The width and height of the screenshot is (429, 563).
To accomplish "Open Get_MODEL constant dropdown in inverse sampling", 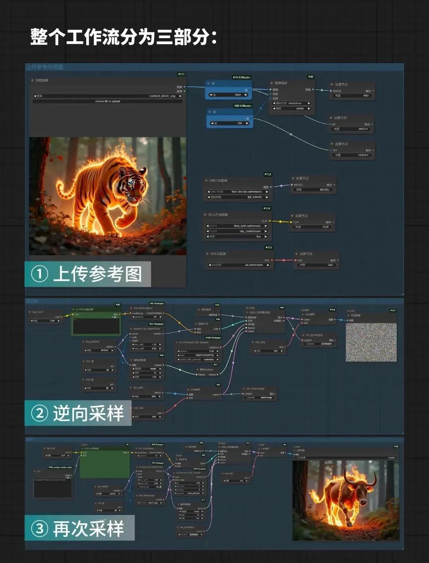I will point(99,350).
